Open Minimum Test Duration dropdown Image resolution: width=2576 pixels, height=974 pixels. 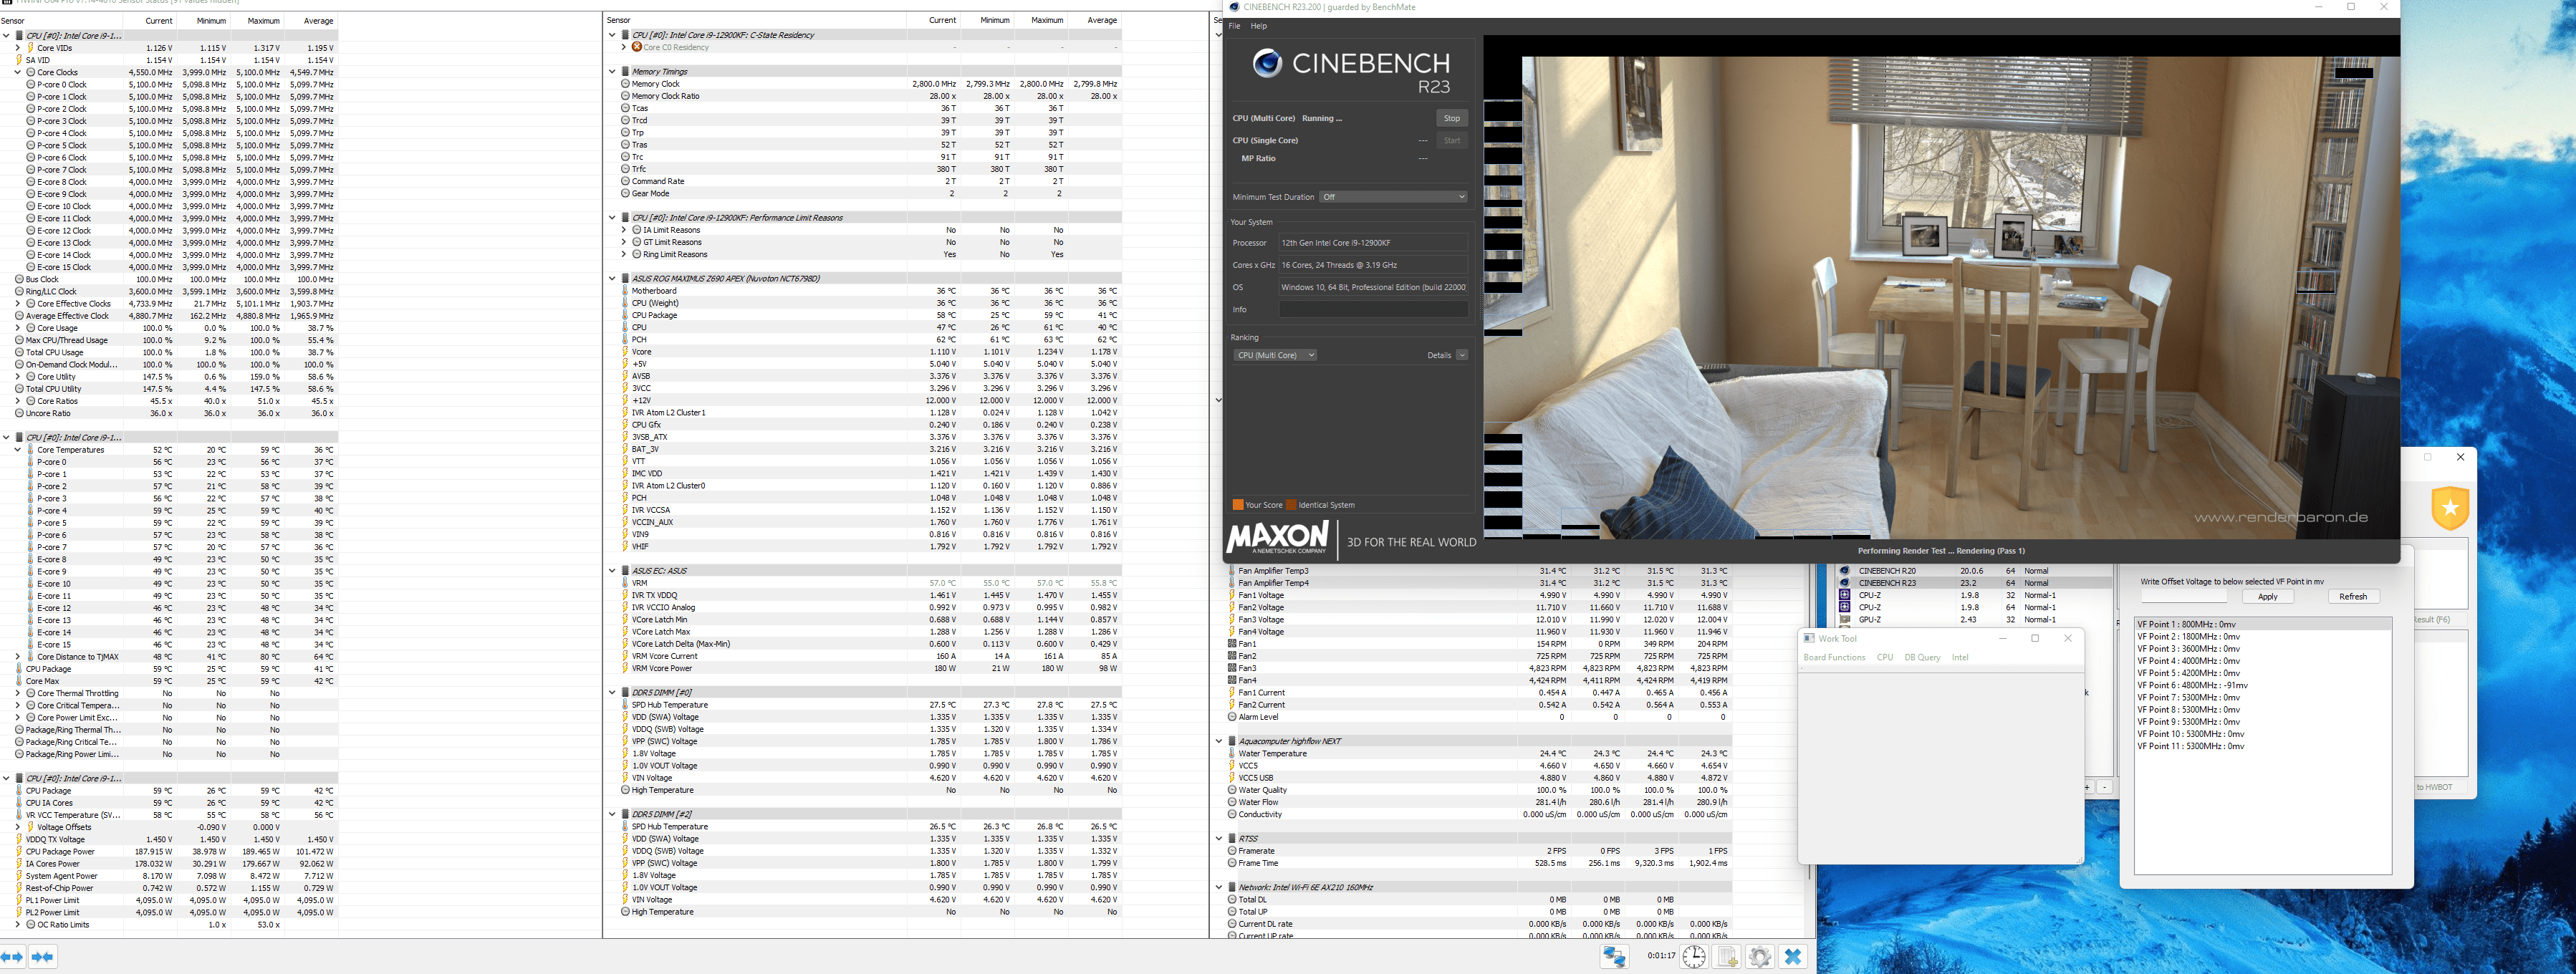click(x=1393, y=197)
